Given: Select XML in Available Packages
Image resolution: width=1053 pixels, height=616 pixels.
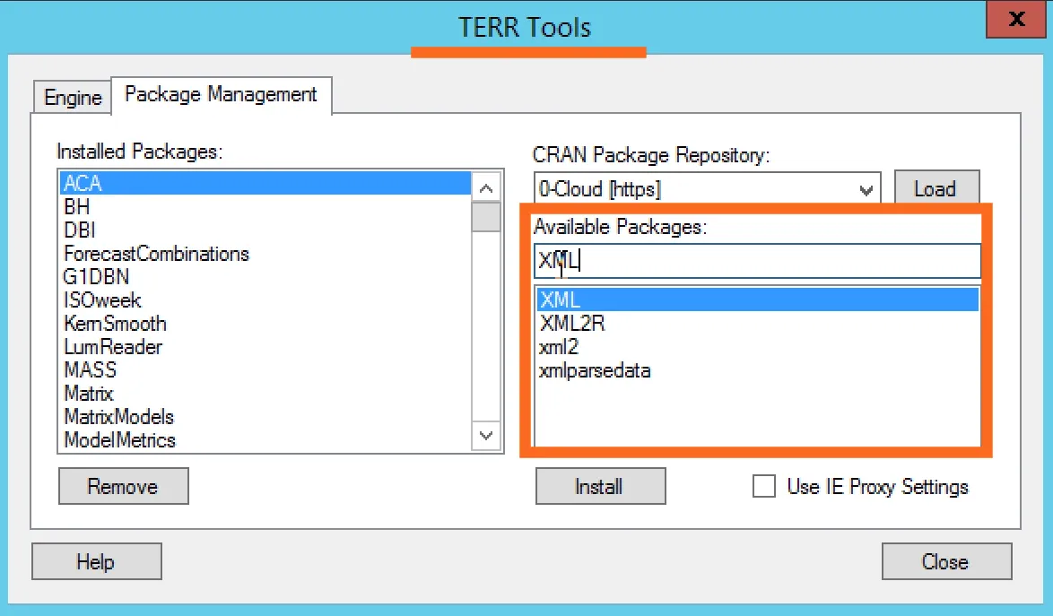Looking at the screenshot, I should point(757,299).
